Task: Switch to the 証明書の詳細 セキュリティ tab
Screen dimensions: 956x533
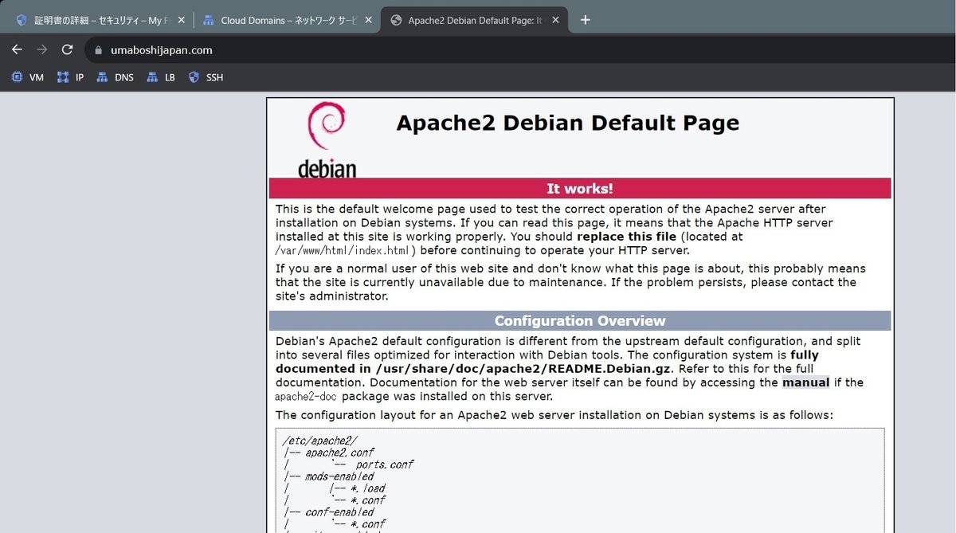Action: (x=100, y=21)
